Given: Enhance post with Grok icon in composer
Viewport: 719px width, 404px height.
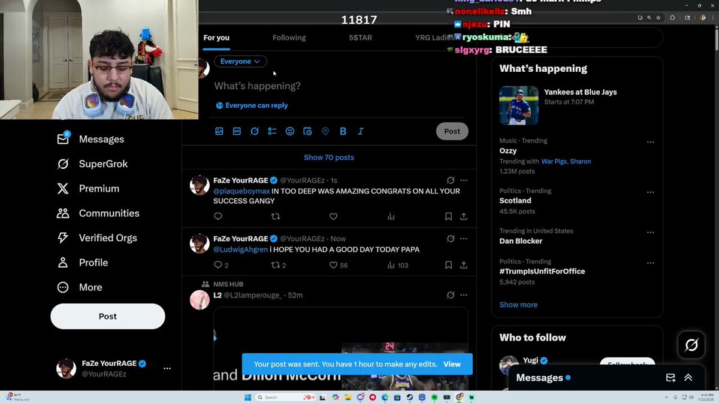Looking at the screenshot, I should click(255, 131).
